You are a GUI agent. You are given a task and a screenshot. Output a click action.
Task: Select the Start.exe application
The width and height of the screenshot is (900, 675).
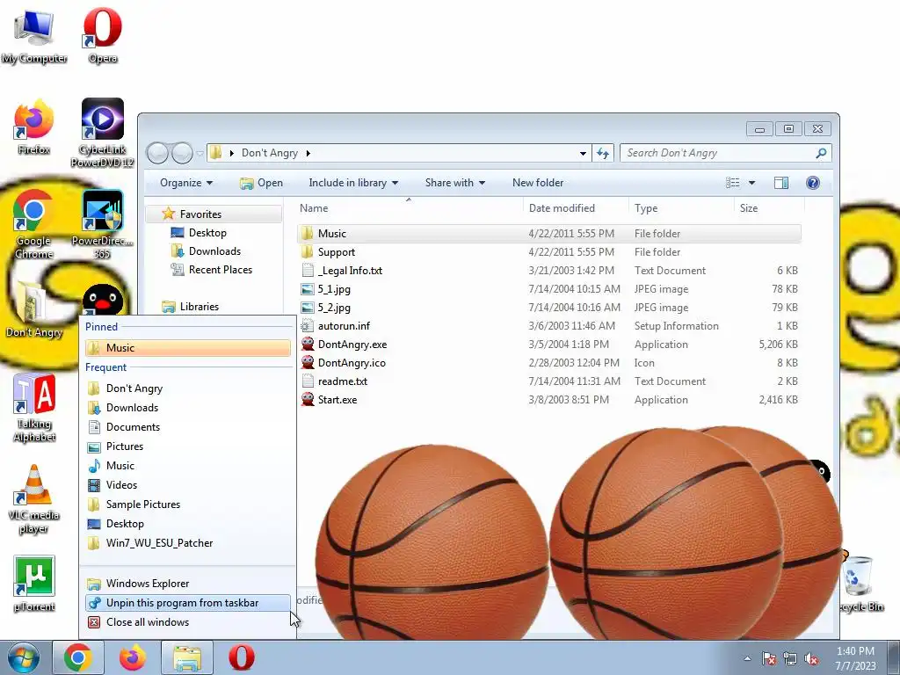click(x=548, y=400)
